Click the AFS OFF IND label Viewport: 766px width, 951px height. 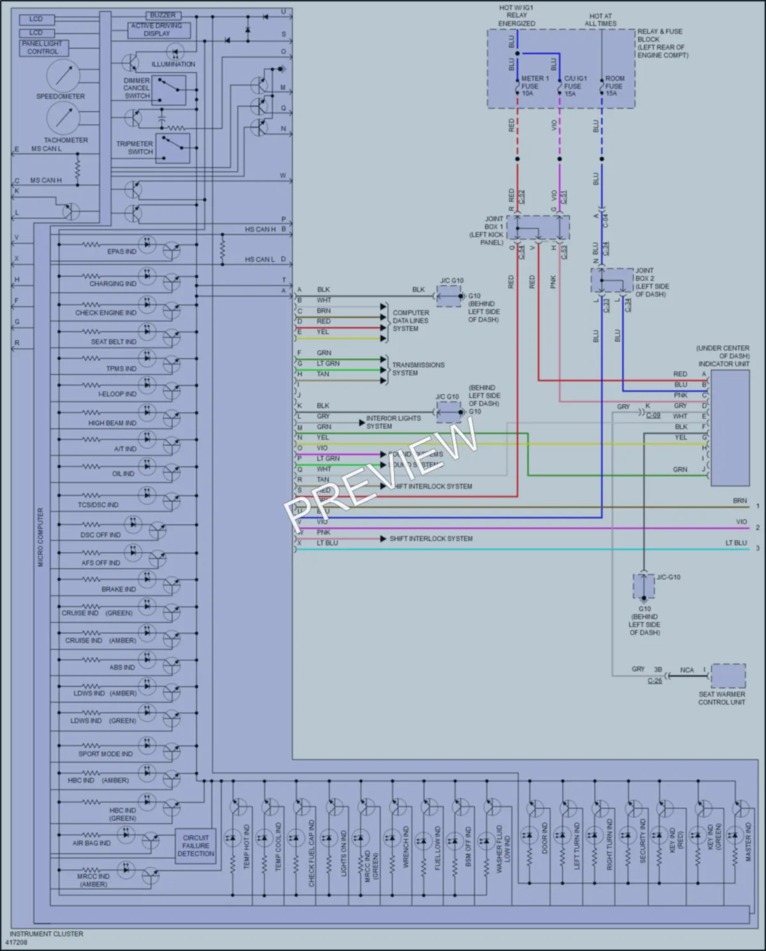coord(101,563)
